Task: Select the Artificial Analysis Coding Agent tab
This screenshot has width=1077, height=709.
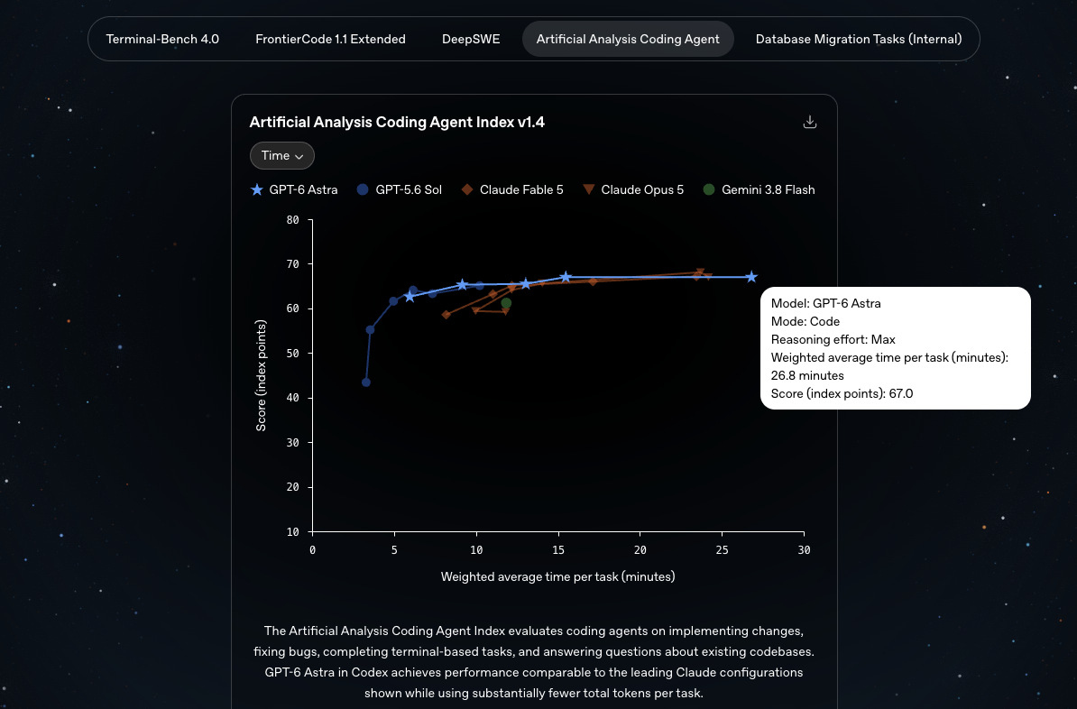Action: click(x=628, y=39)
